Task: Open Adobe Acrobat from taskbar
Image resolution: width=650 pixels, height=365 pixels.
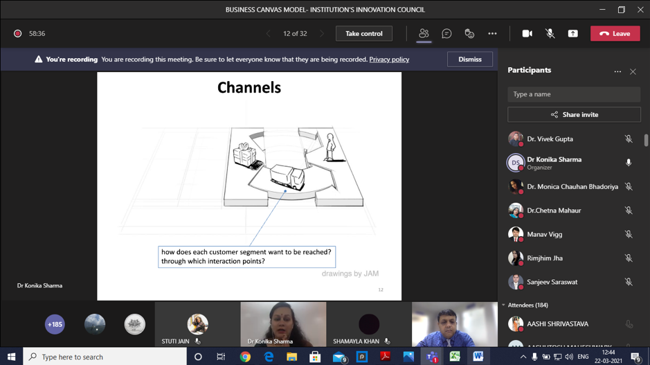Action: pyautogui.click(x=385, y=357)
